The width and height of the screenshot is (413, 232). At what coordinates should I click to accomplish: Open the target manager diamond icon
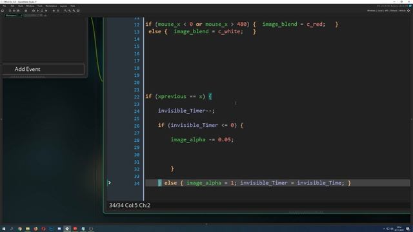[408, 11]
